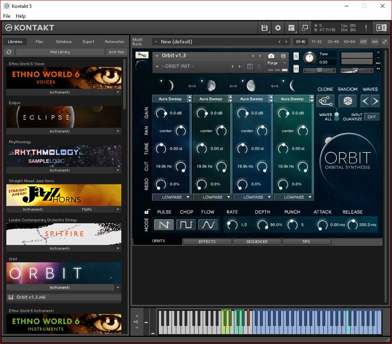Click the Orbit library banner thumbnail
392x344 pixels.
pos(64,273)
